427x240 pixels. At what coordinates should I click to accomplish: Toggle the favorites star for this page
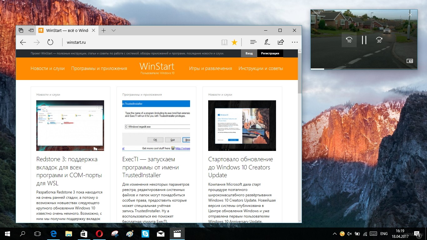click(234, 42)
